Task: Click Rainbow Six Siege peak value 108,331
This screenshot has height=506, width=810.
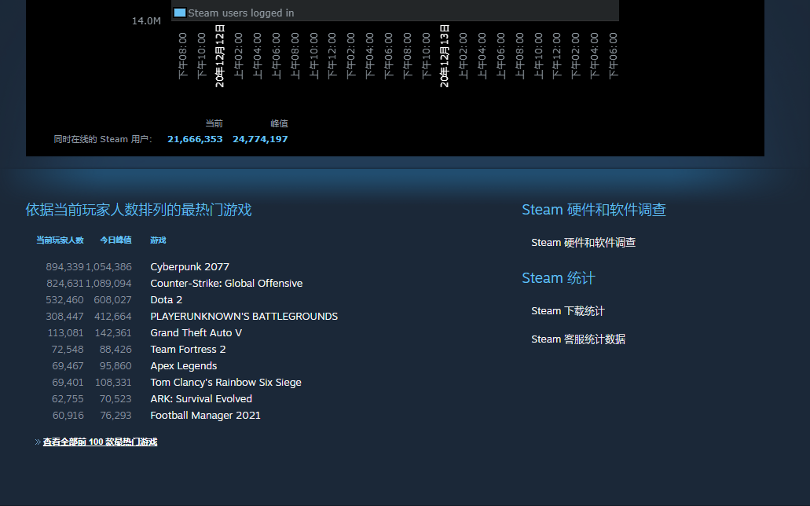Action: (x=113, y=383)
